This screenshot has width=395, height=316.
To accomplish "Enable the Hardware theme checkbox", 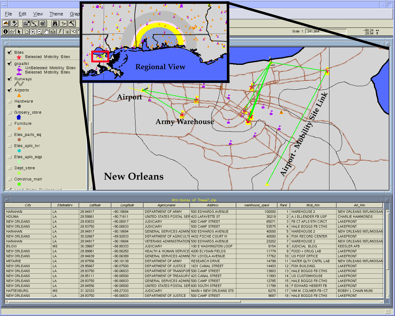I will point(10,101).
